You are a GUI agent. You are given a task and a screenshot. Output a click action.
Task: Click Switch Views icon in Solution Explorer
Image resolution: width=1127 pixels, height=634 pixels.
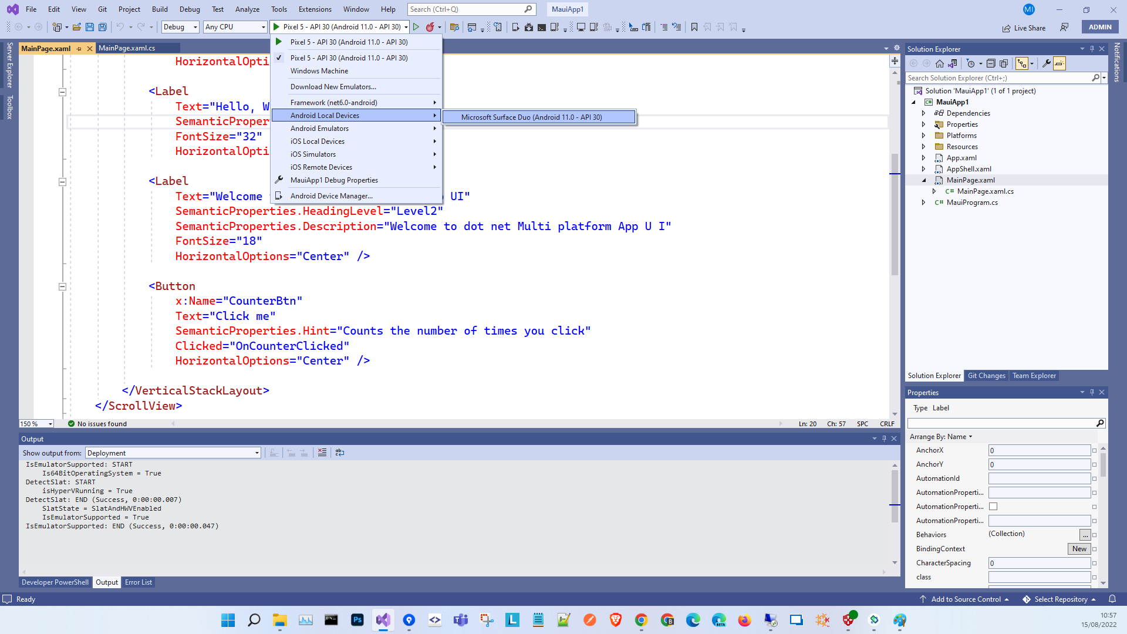coord(952,63)
